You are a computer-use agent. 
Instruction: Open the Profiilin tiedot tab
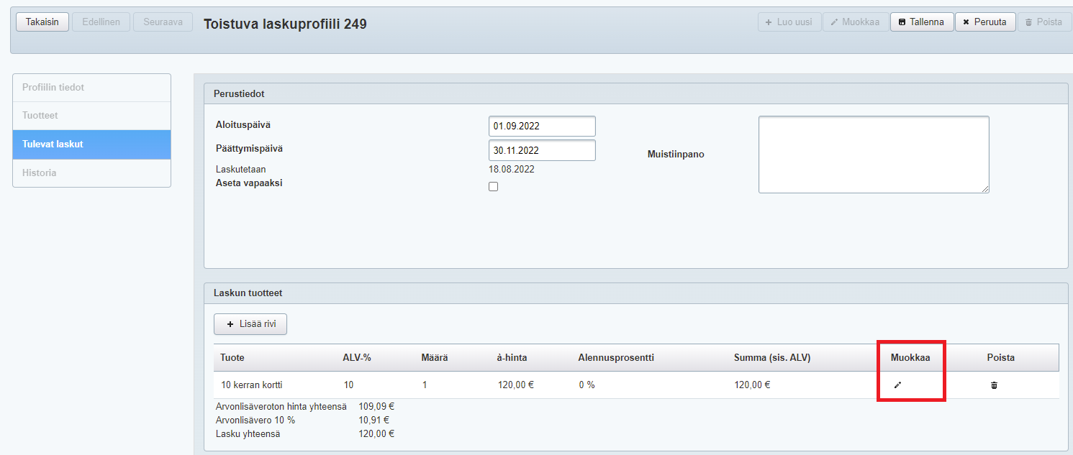click(x=91, y=88)
